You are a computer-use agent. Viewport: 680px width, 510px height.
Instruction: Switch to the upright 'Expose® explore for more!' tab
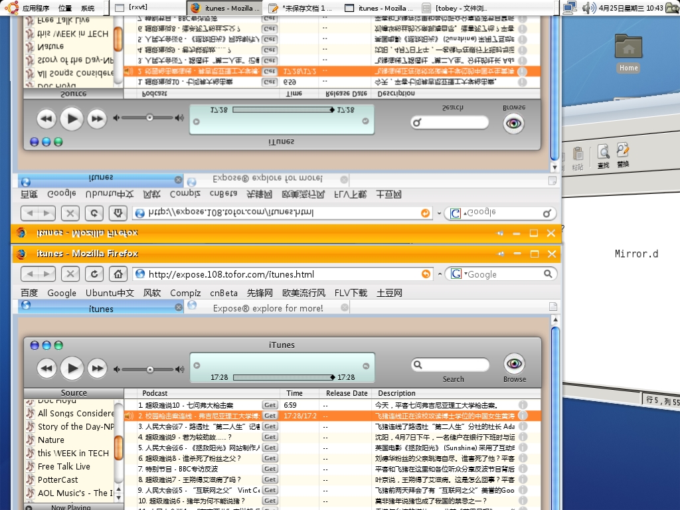click(268, 308)
